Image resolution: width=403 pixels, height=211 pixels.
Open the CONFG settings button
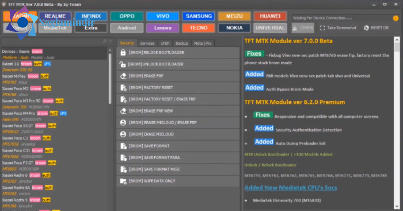303,28
